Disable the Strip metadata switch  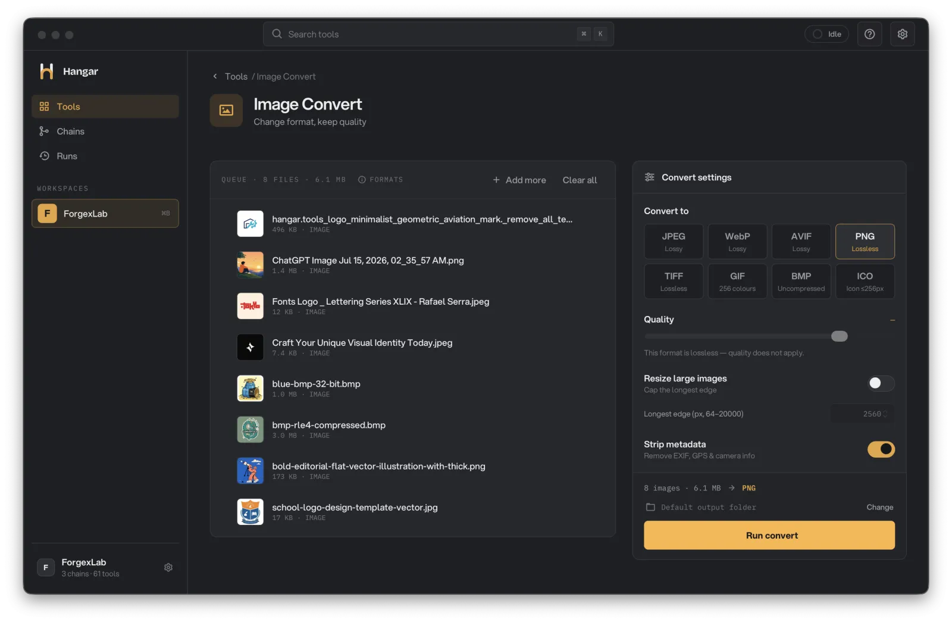click(881, 449)
